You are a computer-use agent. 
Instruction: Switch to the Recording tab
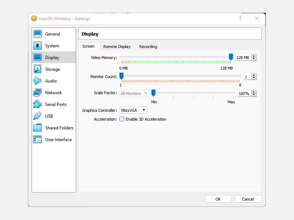[148, 47]
